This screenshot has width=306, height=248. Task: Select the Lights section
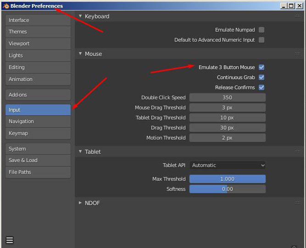[x=38, y=55]
